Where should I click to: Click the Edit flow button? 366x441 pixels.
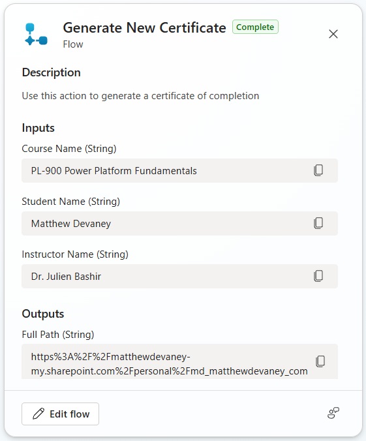pyautogui.click(x=60, y=414)
